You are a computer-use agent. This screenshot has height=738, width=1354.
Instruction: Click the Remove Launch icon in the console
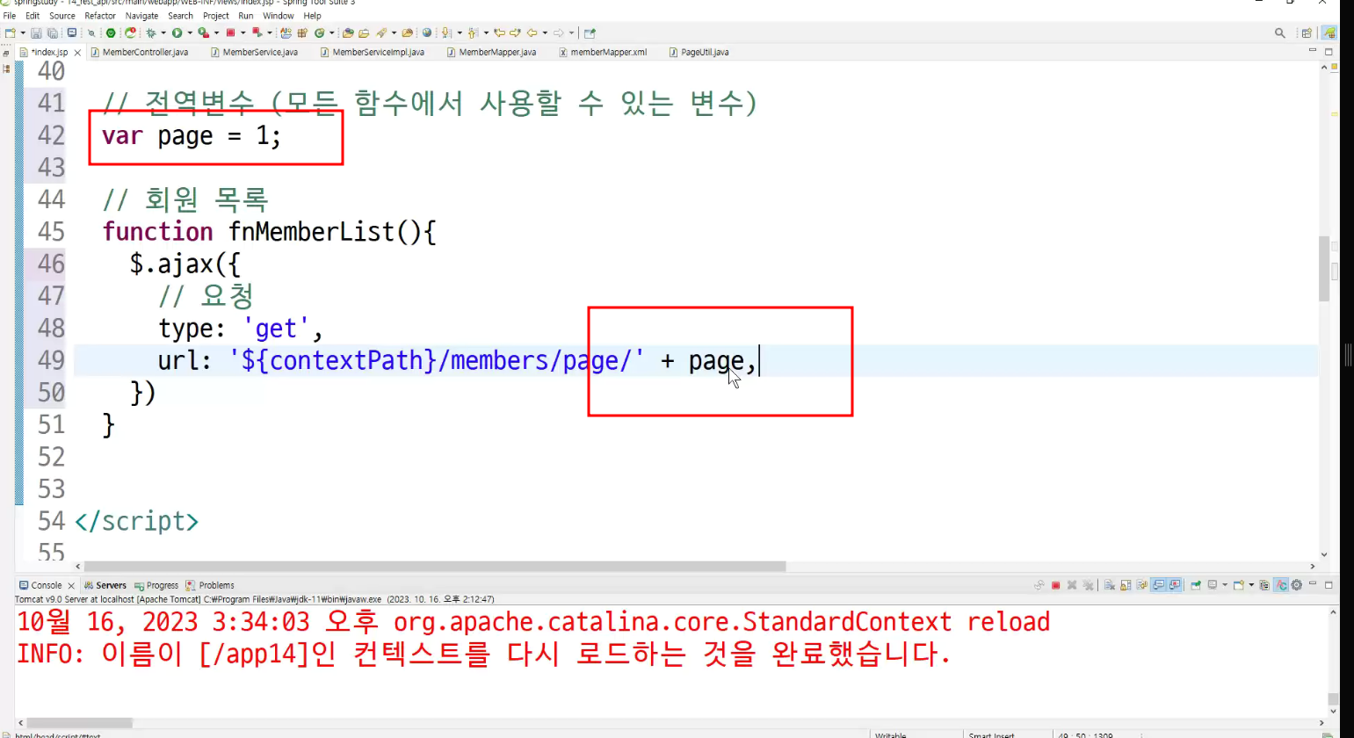tap(1072, 585)
